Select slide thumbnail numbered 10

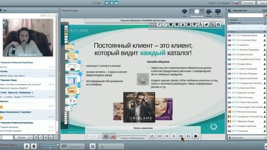tap(72, 67)
